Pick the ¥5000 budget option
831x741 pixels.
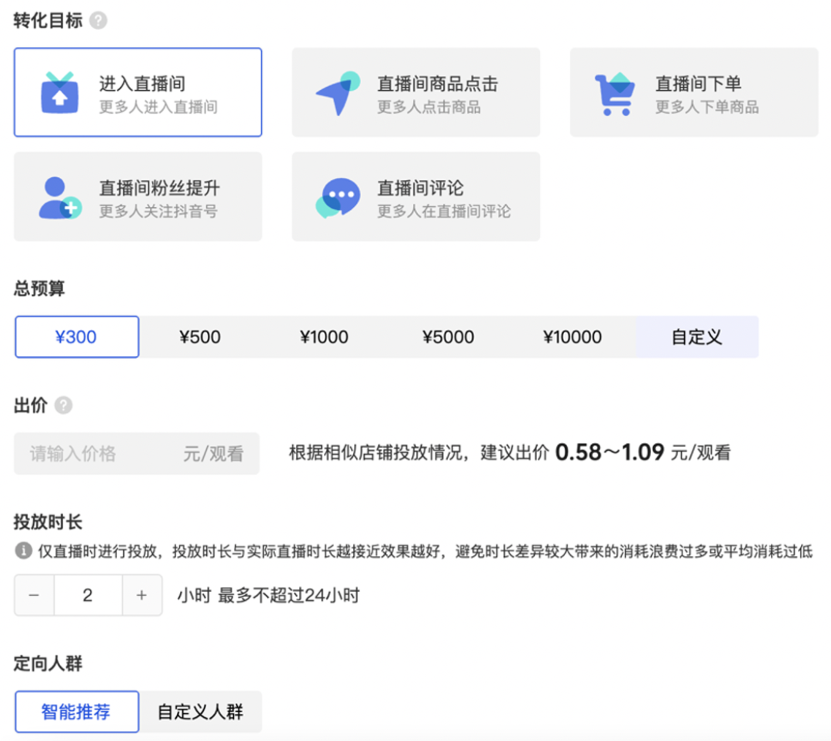click(x=448, y=337)
